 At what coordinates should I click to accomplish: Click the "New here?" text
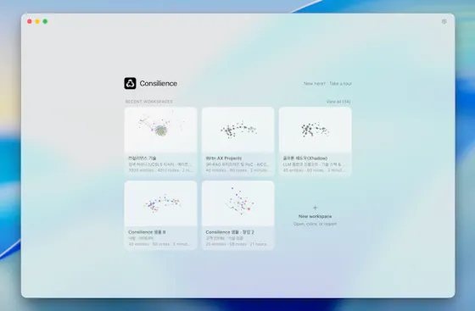point(315,84)
